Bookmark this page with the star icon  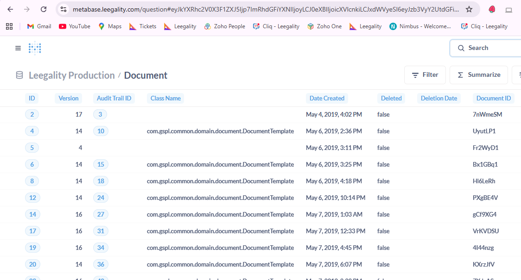click(x=469, y=9)
